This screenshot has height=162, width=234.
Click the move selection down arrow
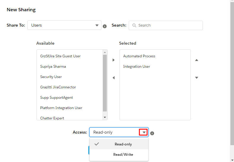pos(197,78)
